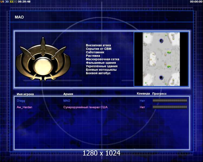This screenshot has height=162, width=203.
Task: Click 'Боевые мотоциклы' list entry
Action: [101, 70]
